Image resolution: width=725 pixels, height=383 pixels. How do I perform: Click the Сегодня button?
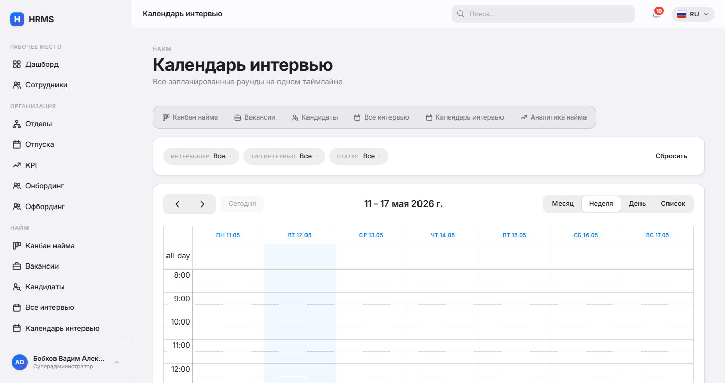242,204
